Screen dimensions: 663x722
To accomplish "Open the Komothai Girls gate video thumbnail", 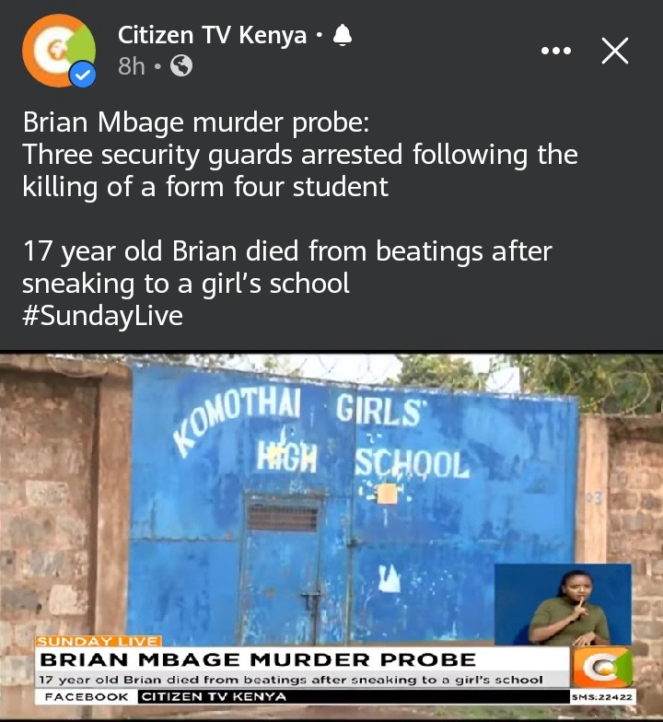I will (x=331, y=536).
